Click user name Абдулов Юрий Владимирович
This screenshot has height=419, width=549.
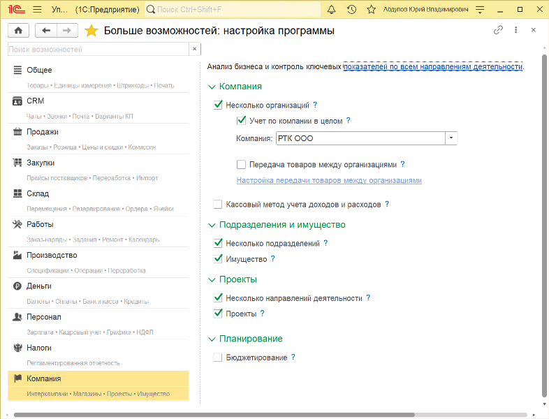coord(425,10)
